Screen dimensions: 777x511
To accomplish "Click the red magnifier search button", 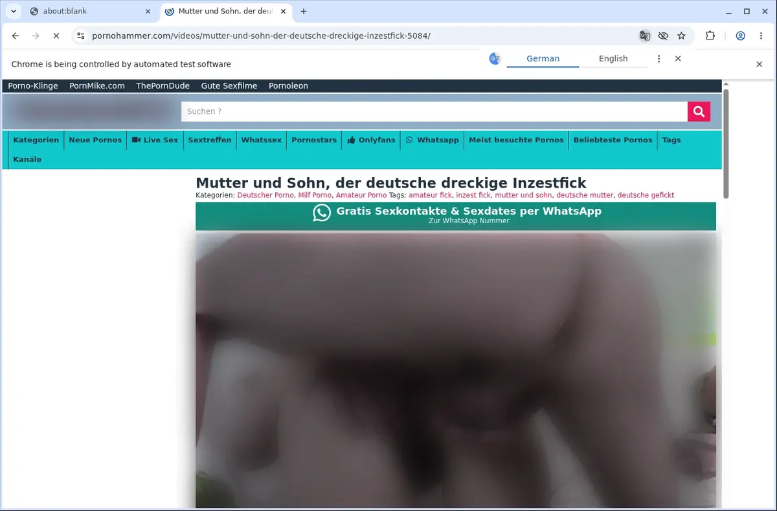I will tap(699, 111).
